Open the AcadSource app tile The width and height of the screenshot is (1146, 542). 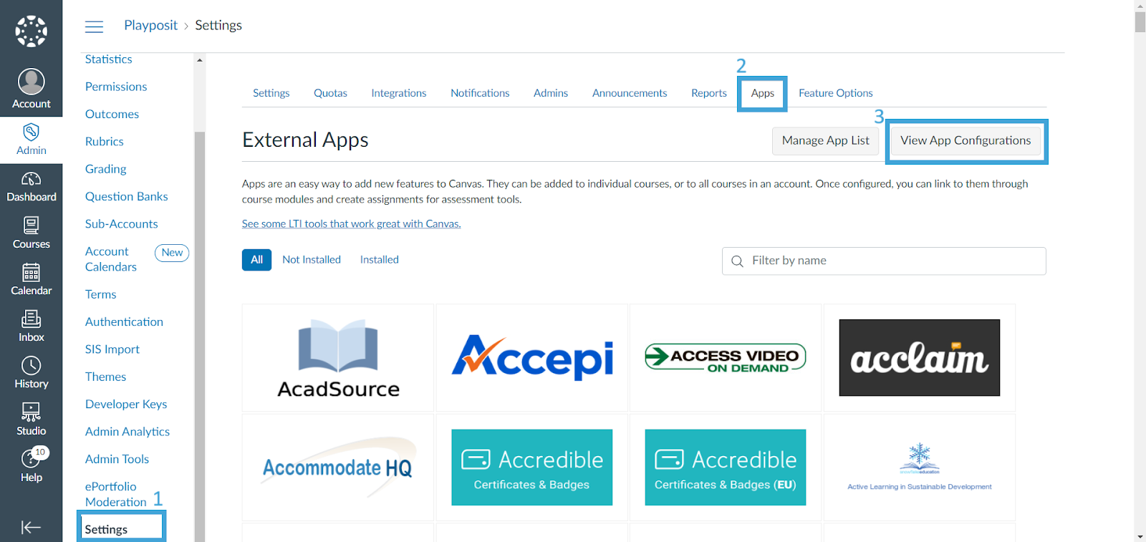pyautogui.click(x=338, y=358)
